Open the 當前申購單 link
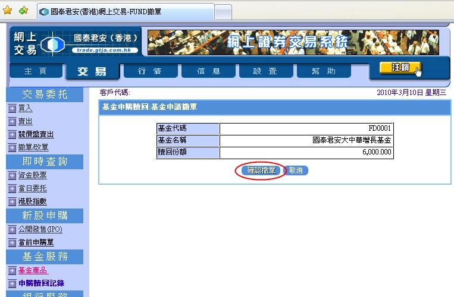 pos(36,242)
